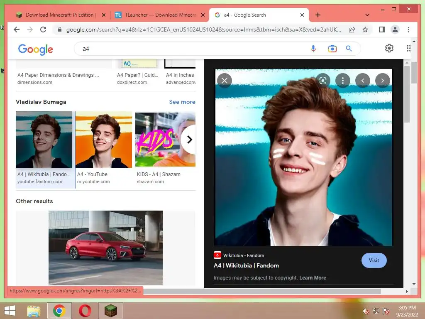Click horizontal scrollbar at page bottom
Image resolution: width=425 pixels, height=319 pixels.
click(262, 291)
